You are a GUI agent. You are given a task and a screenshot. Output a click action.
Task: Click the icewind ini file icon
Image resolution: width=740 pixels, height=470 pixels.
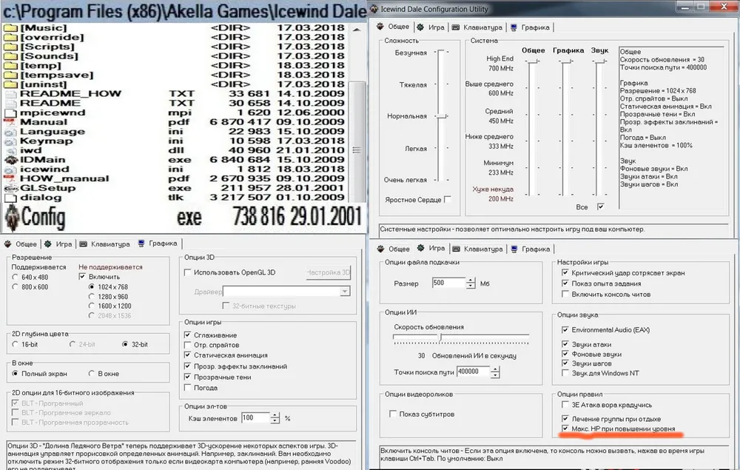click(x=10, y=169)
